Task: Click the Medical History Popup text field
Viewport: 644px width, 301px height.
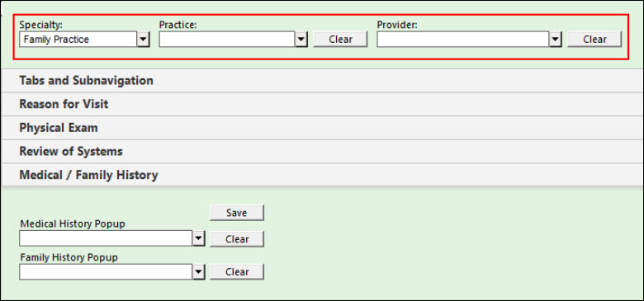Action: (106, 238)
